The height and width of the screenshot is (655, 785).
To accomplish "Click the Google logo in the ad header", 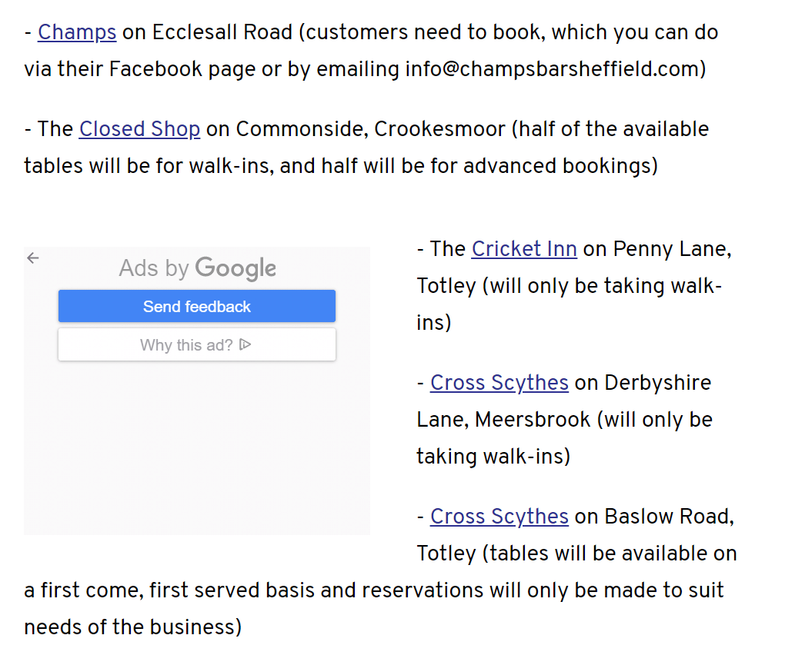I will 235,268.
